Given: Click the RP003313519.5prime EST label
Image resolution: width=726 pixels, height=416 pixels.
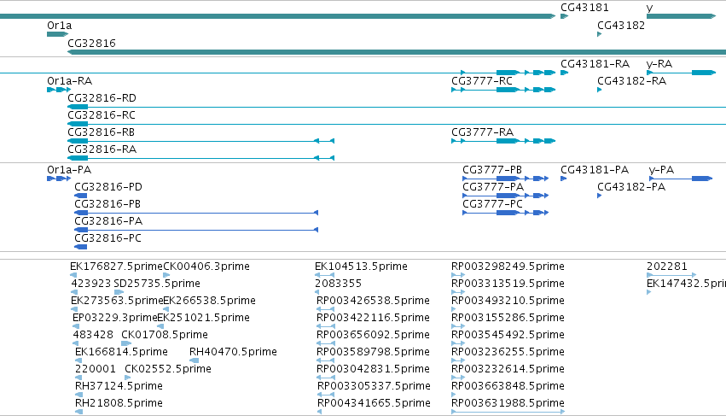Looking at the screenshot, I should (x=508, y=284).
